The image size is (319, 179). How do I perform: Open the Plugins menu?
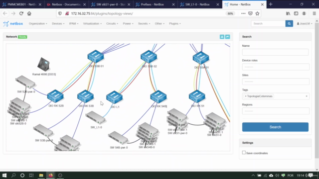pyautogui.click(x=175, y=23)
